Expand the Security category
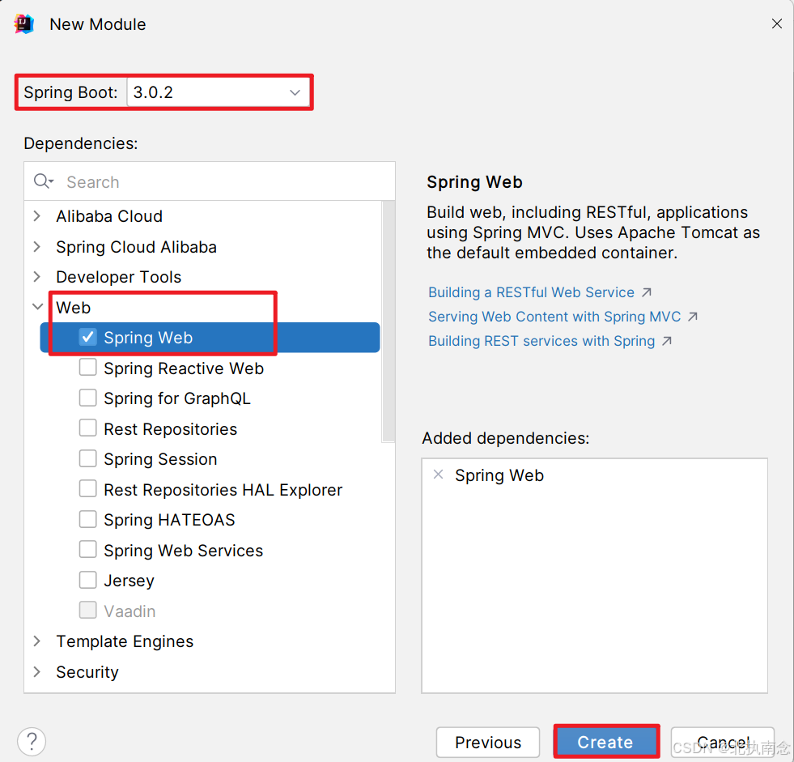 37,672
